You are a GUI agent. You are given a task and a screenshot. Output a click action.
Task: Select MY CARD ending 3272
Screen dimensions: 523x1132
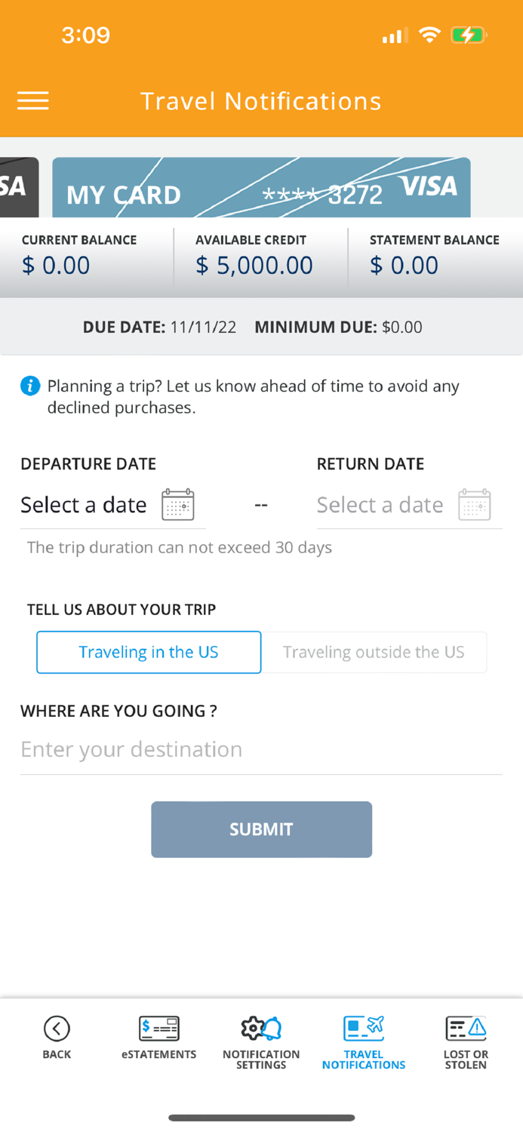pyautogui.click(x=261, y=187)
